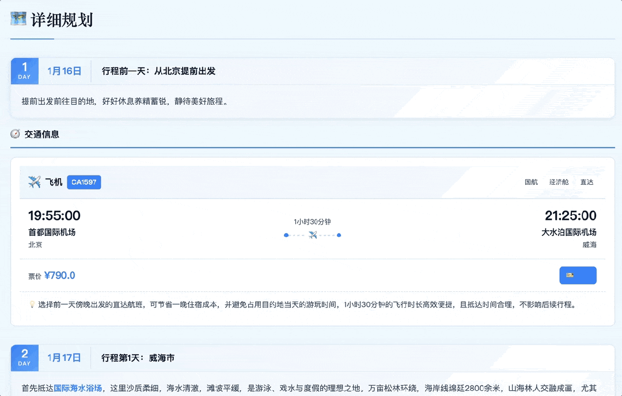Click the small plane icon on the flight route line
The image size is (622, 396).
[312, 235]
